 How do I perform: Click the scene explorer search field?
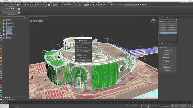[x=14, y=17]
